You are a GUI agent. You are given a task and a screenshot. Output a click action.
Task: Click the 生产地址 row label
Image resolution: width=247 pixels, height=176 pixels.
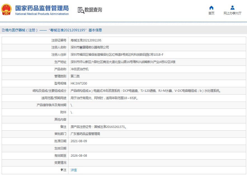point(60,62)
